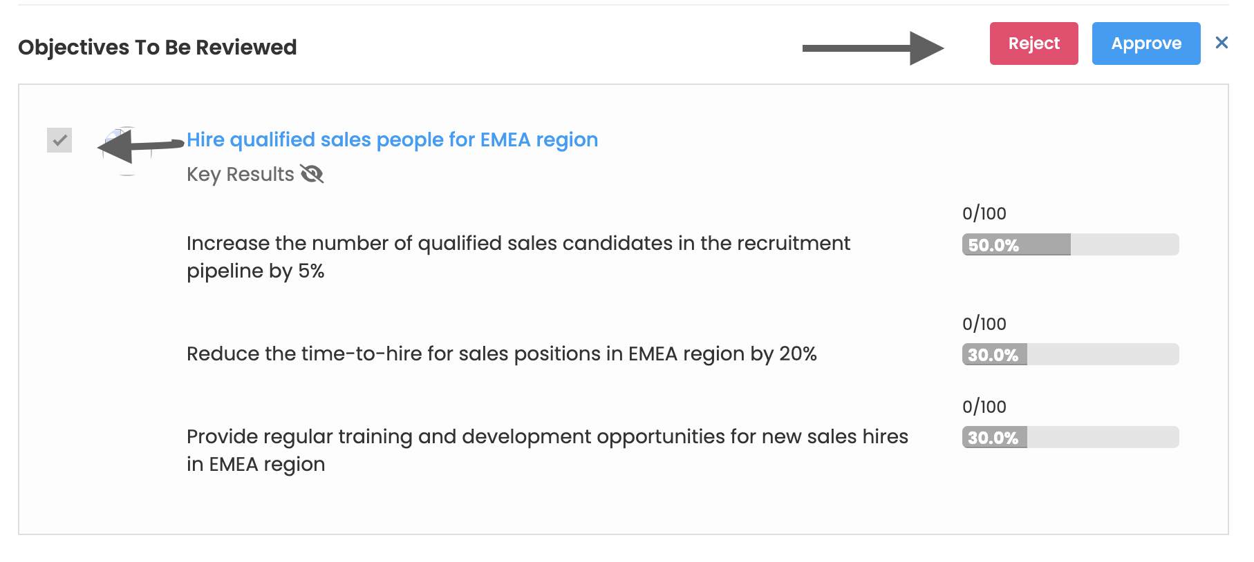Click the 0/100 value for time-to-hire

click(x=984, y=324)
